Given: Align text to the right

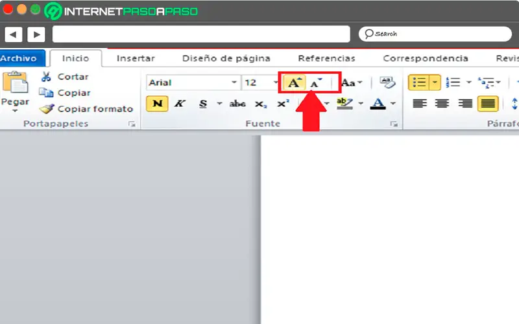Looking at the screenshot, I should tap(465, 104).
